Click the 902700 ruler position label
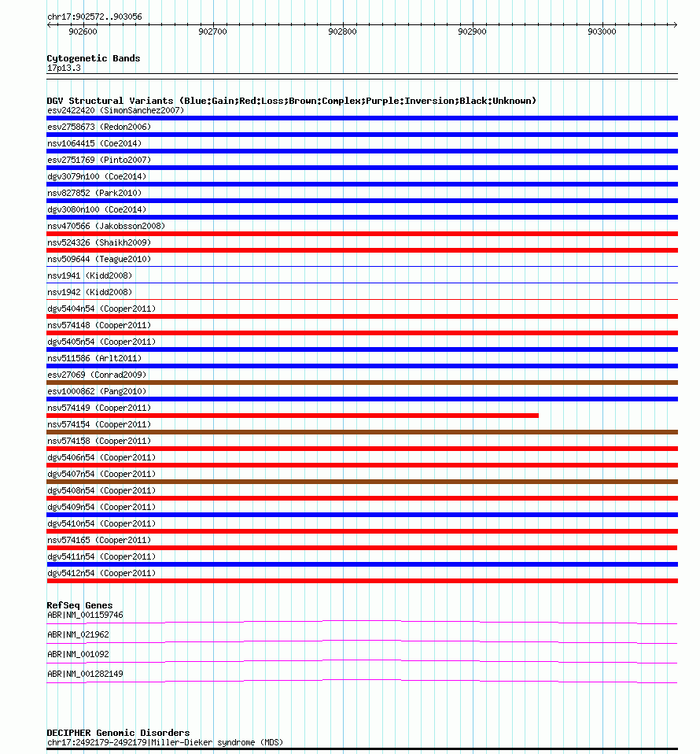Screen dimensions: 700x754 (212, 31)
